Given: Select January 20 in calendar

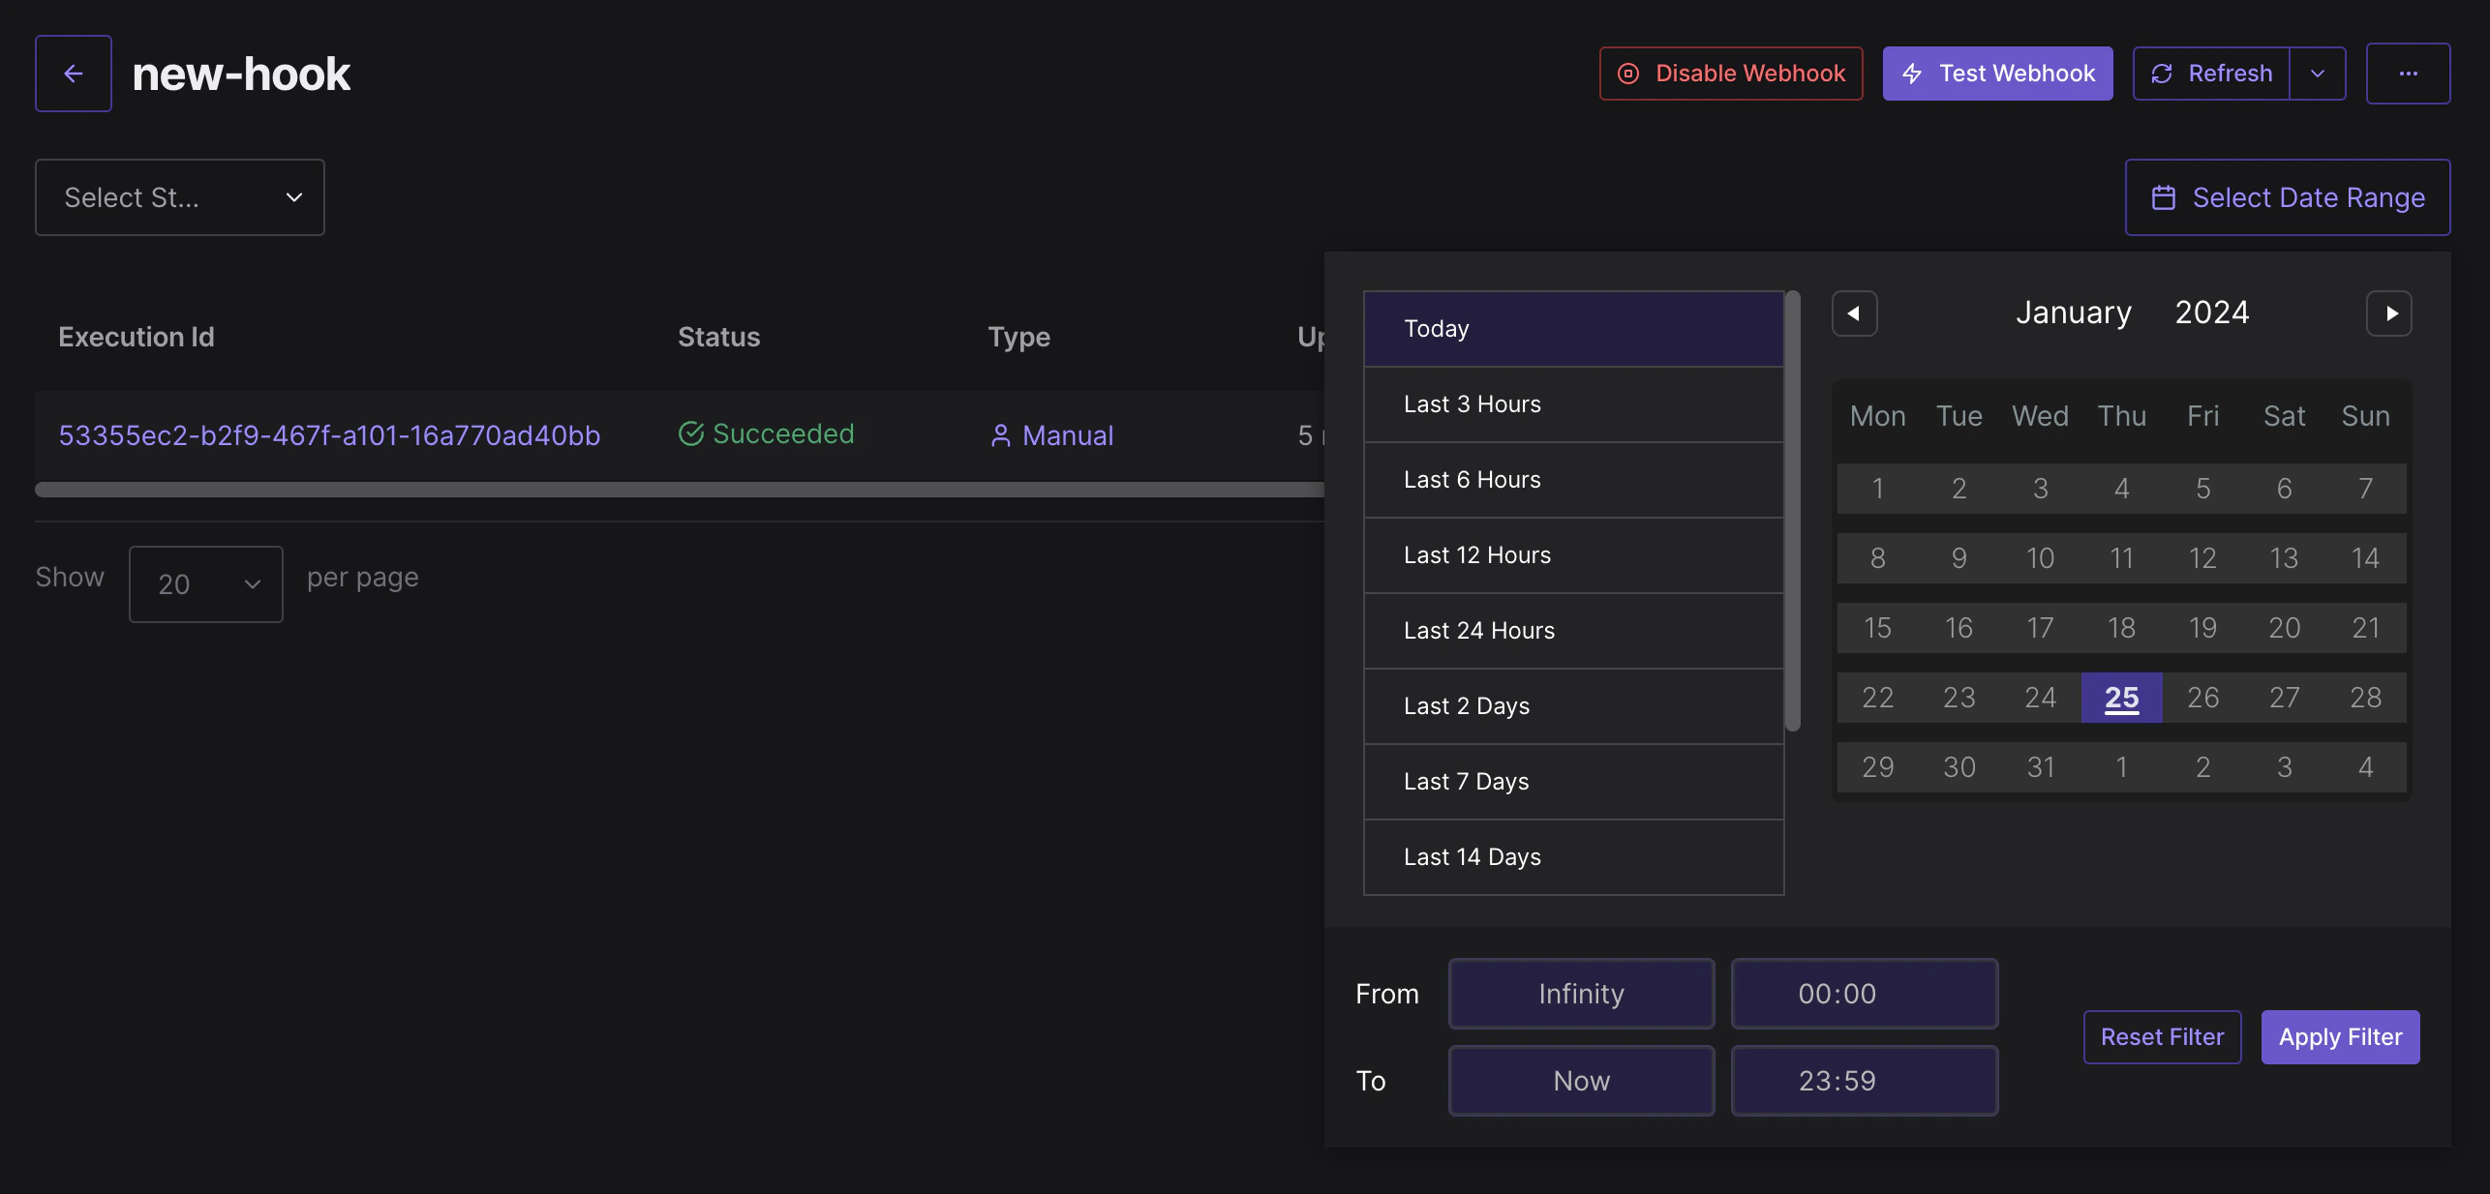Looking at the screenshot, I should click(2284, 628).
